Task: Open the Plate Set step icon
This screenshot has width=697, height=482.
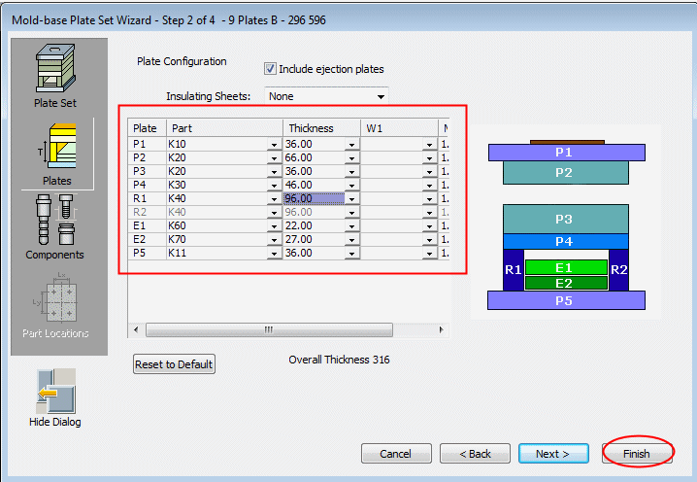Action: tap(55, 74)
